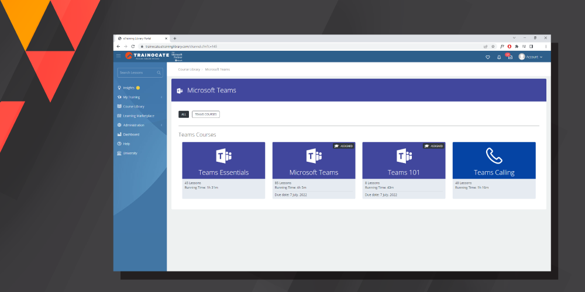Click 'Due date: 7 July, 2022' under Teams 101
This screenshot has width=585, height=292.
point(381,195)
